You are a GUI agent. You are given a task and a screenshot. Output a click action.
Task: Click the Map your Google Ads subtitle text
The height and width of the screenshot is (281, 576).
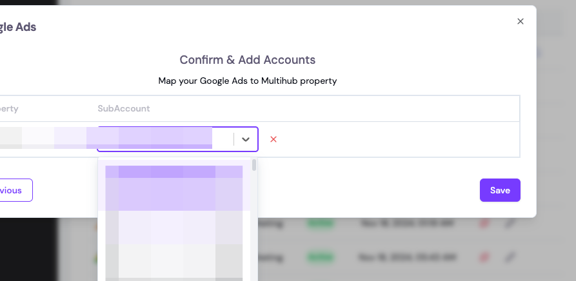point(248,81)
